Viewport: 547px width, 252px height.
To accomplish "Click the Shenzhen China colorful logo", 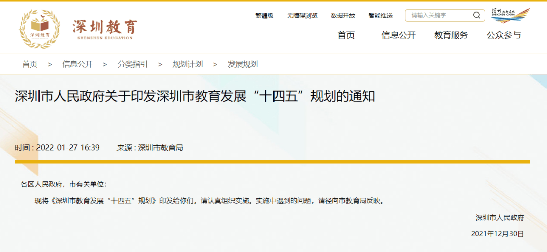I will (x=511, y=15).
